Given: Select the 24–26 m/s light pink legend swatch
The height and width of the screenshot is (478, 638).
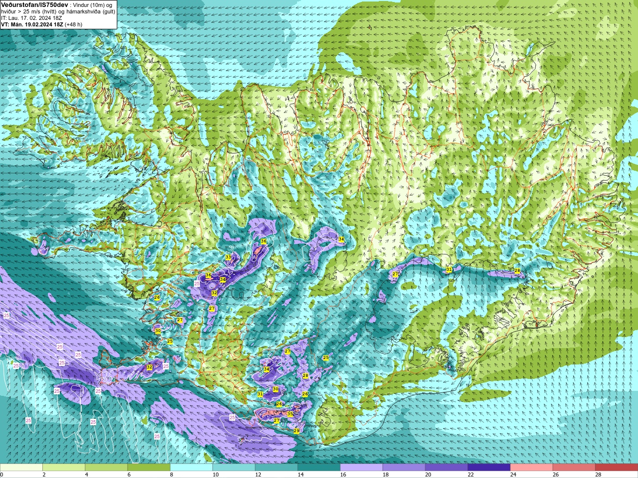Looking at the screenshot, I should 532,468.
